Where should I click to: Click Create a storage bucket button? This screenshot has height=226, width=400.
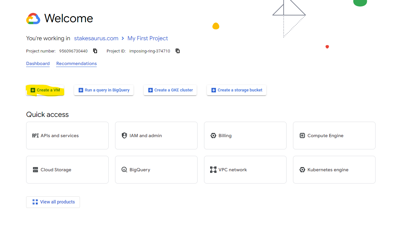click(x=237, y=90)
